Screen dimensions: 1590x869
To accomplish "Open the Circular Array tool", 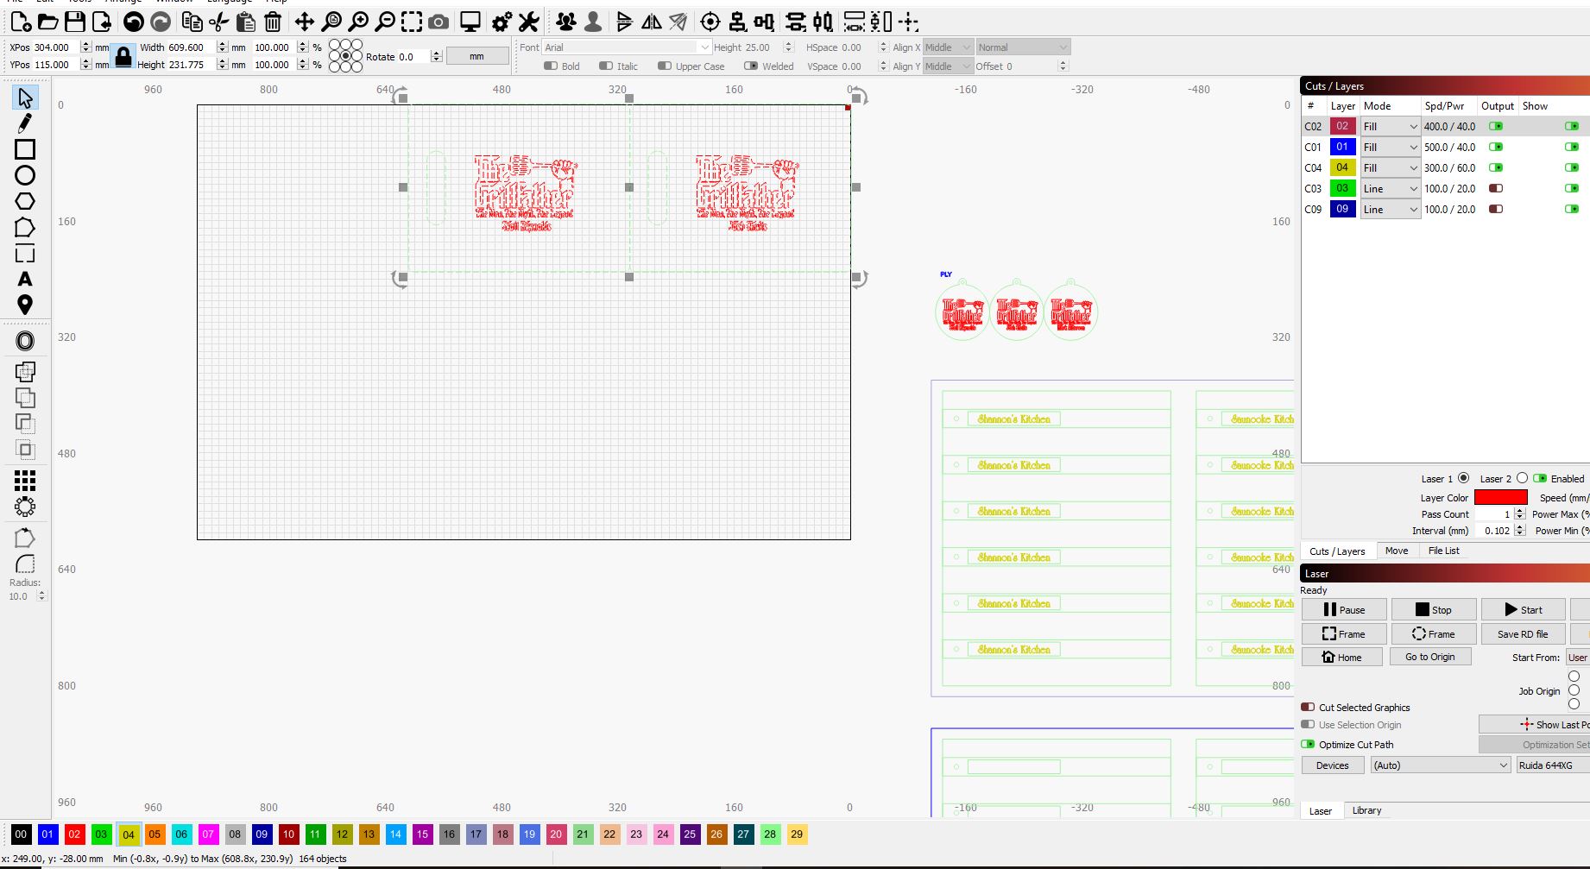I will pyautogui.click(x=25, y=507).
